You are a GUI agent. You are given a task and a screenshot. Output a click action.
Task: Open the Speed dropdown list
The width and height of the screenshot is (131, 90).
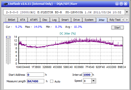click(94, 81)
